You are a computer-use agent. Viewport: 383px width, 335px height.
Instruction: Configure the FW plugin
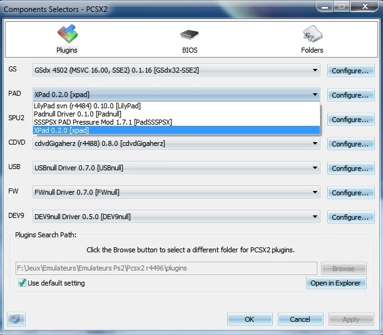pos(350,193)
